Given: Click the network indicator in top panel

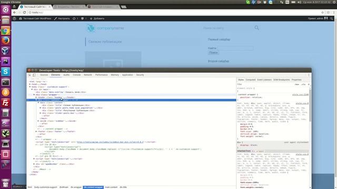Looking at the screenshot, I should coord(282,2).
